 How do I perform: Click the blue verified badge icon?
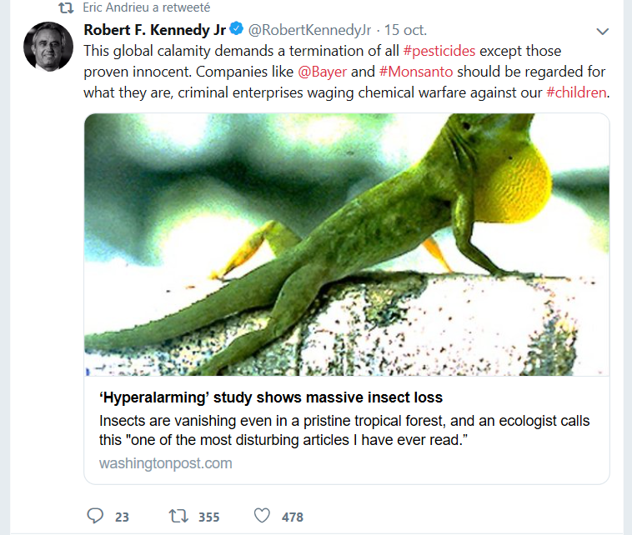(x=236, y=30)
